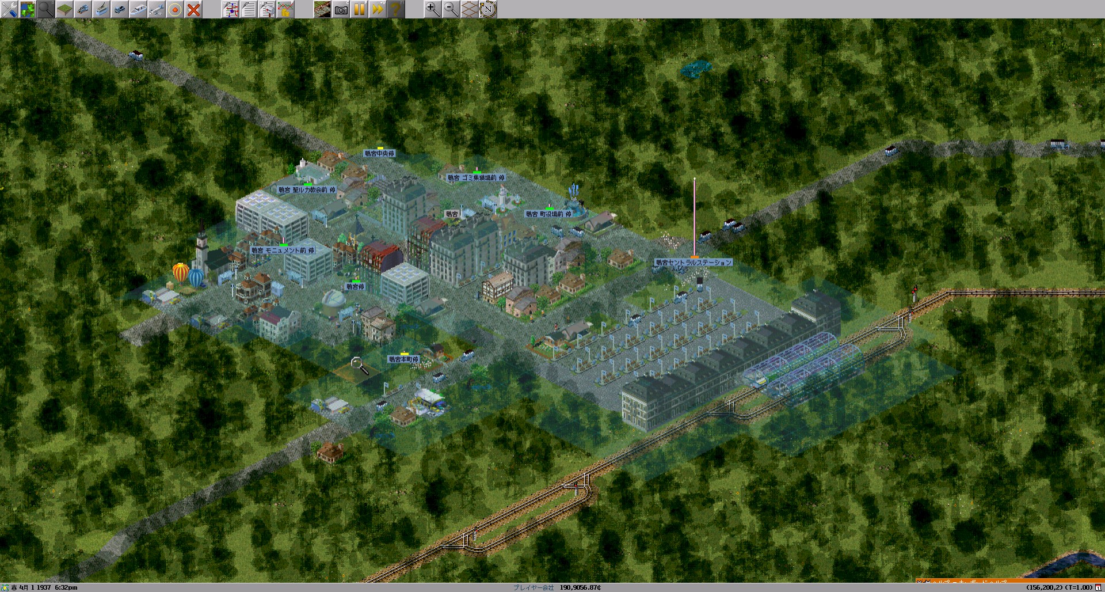Click the 鴨宮停 station label
The height and width of the screenshot is (592, 1105).
(355, 287)
